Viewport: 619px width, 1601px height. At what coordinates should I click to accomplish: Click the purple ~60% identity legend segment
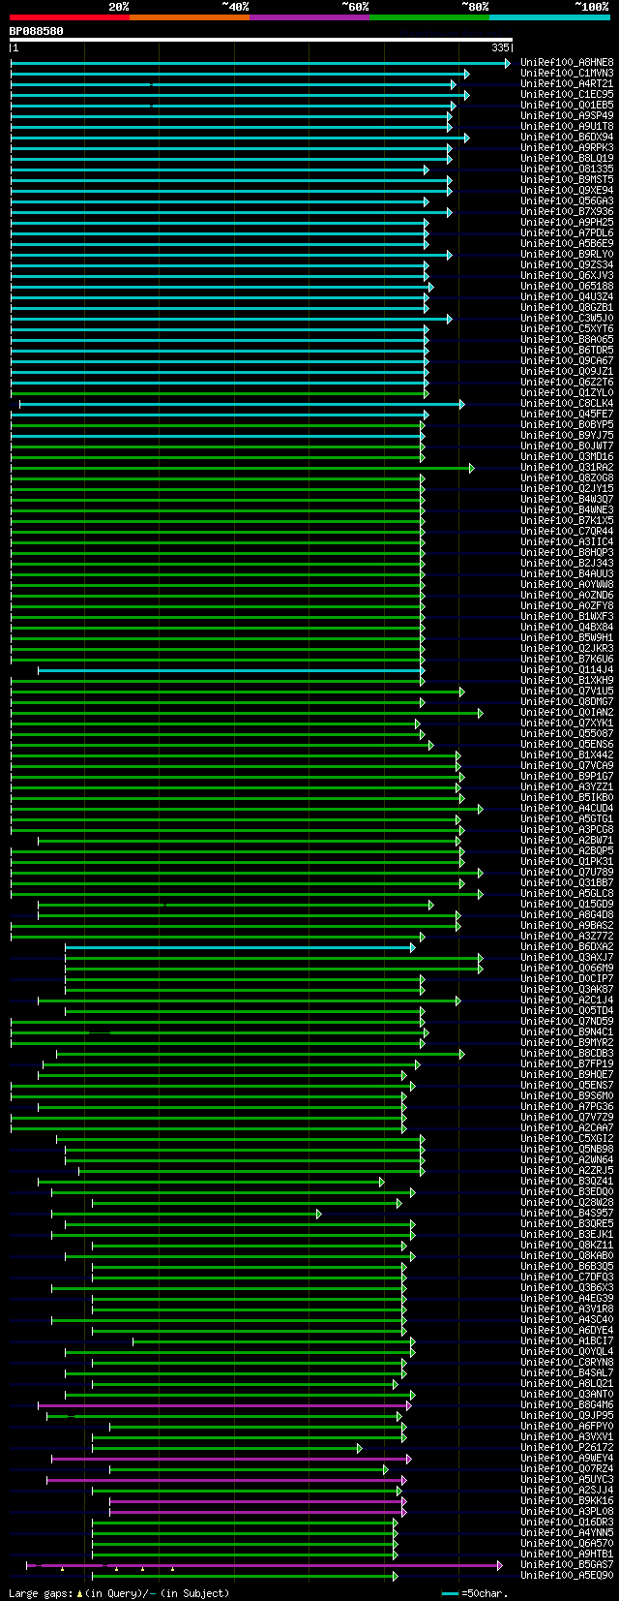point(309,16)
